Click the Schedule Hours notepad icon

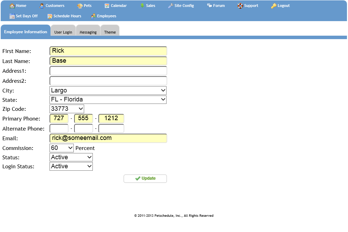pos(50,16)
